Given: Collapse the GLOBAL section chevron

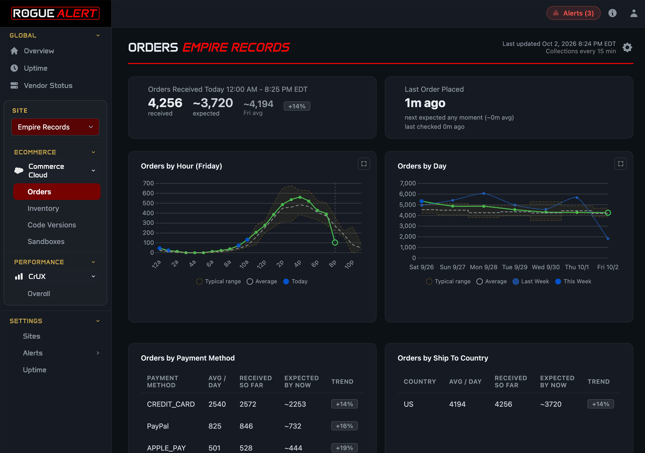Looking at the screenshot, I should pos(98,35).
